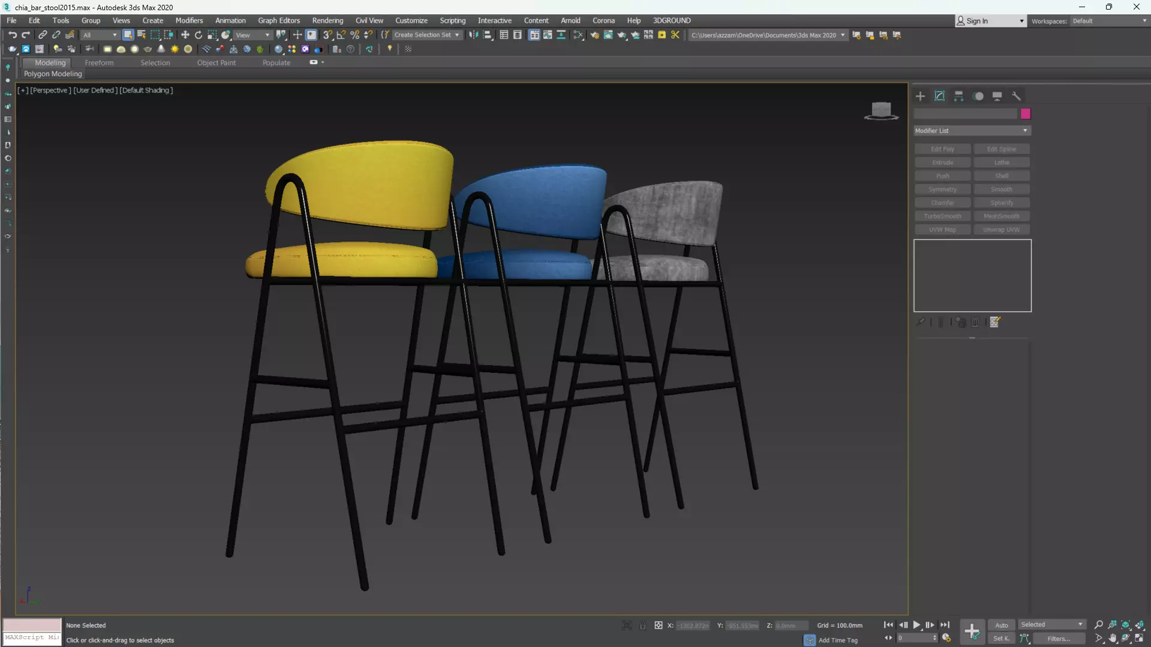Open the key Filters... button

(1058, 639)
